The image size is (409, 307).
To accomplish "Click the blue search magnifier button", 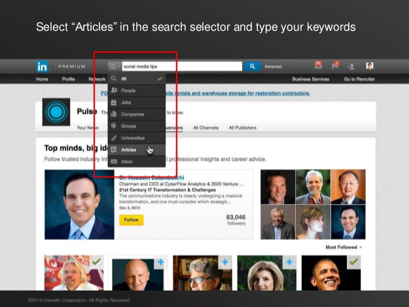I will 252,67.
